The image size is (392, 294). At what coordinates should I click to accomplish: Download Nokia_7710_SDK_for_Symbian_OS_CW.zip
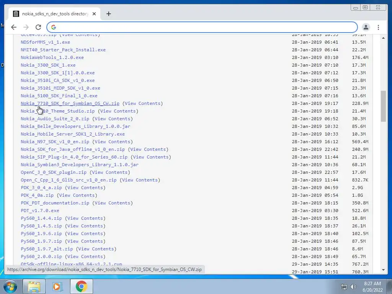(x=70, y=103)
